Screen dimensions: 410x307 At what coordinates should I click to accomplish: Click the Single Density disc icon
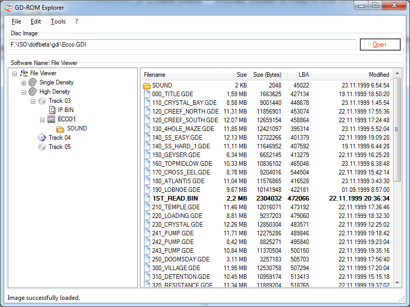pyautogui.click(x=33, y=82)
